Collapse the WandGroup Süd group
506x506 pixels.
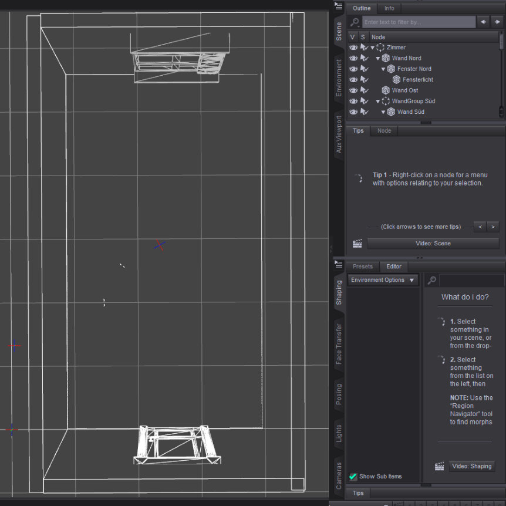[378, 101]
